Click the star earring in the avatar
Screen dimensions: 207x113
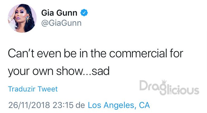(x=28, y=19)
